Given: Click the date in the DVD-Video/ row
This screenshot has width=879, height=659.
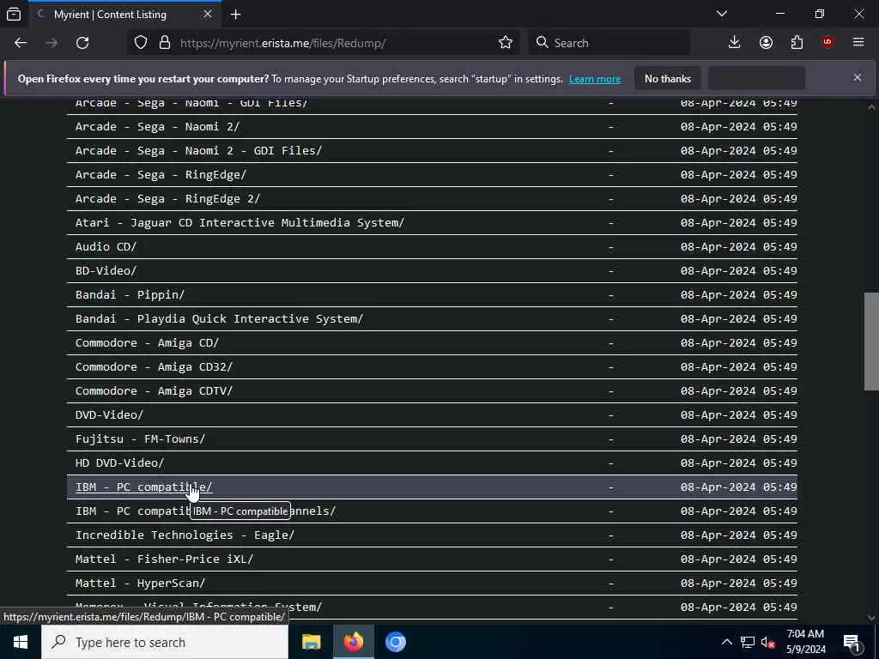Looking at the screenshot, I should 739,415.
